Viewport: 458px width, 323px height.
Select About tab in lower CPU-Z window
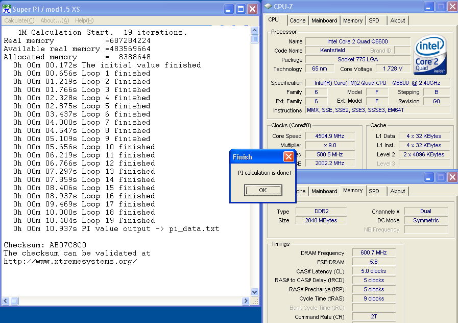[x=398, y=191]
